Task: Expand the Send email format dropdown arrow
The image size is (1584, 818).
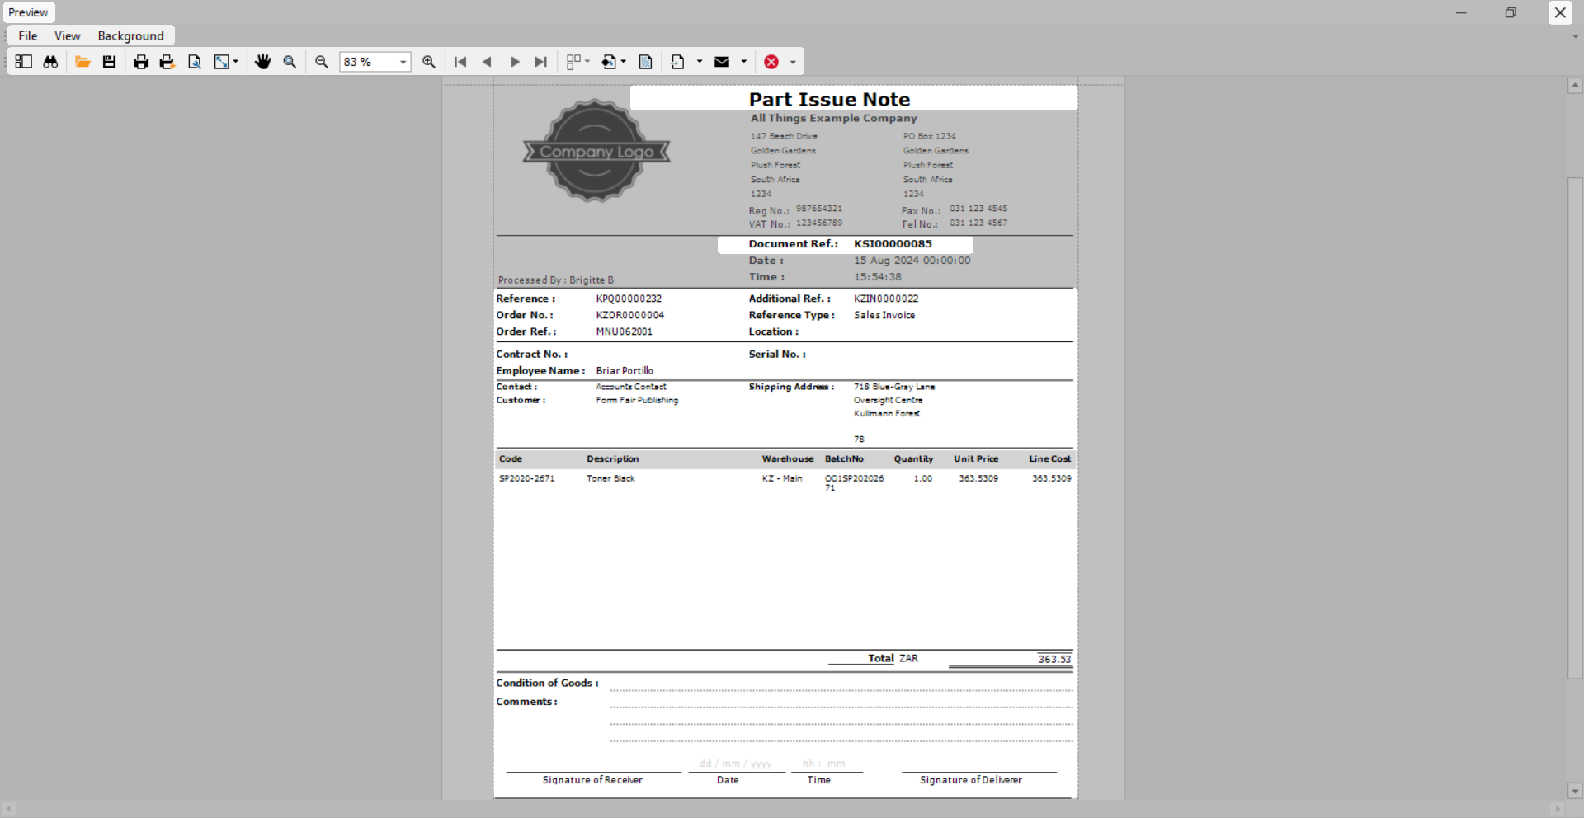Action: pyautogui.click(x=744, y=62)
